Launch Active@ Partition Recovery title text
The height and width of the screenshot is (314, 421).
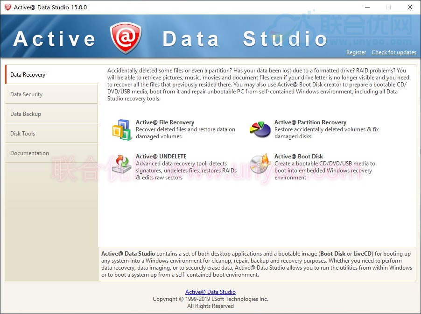(x=310, y=122)
